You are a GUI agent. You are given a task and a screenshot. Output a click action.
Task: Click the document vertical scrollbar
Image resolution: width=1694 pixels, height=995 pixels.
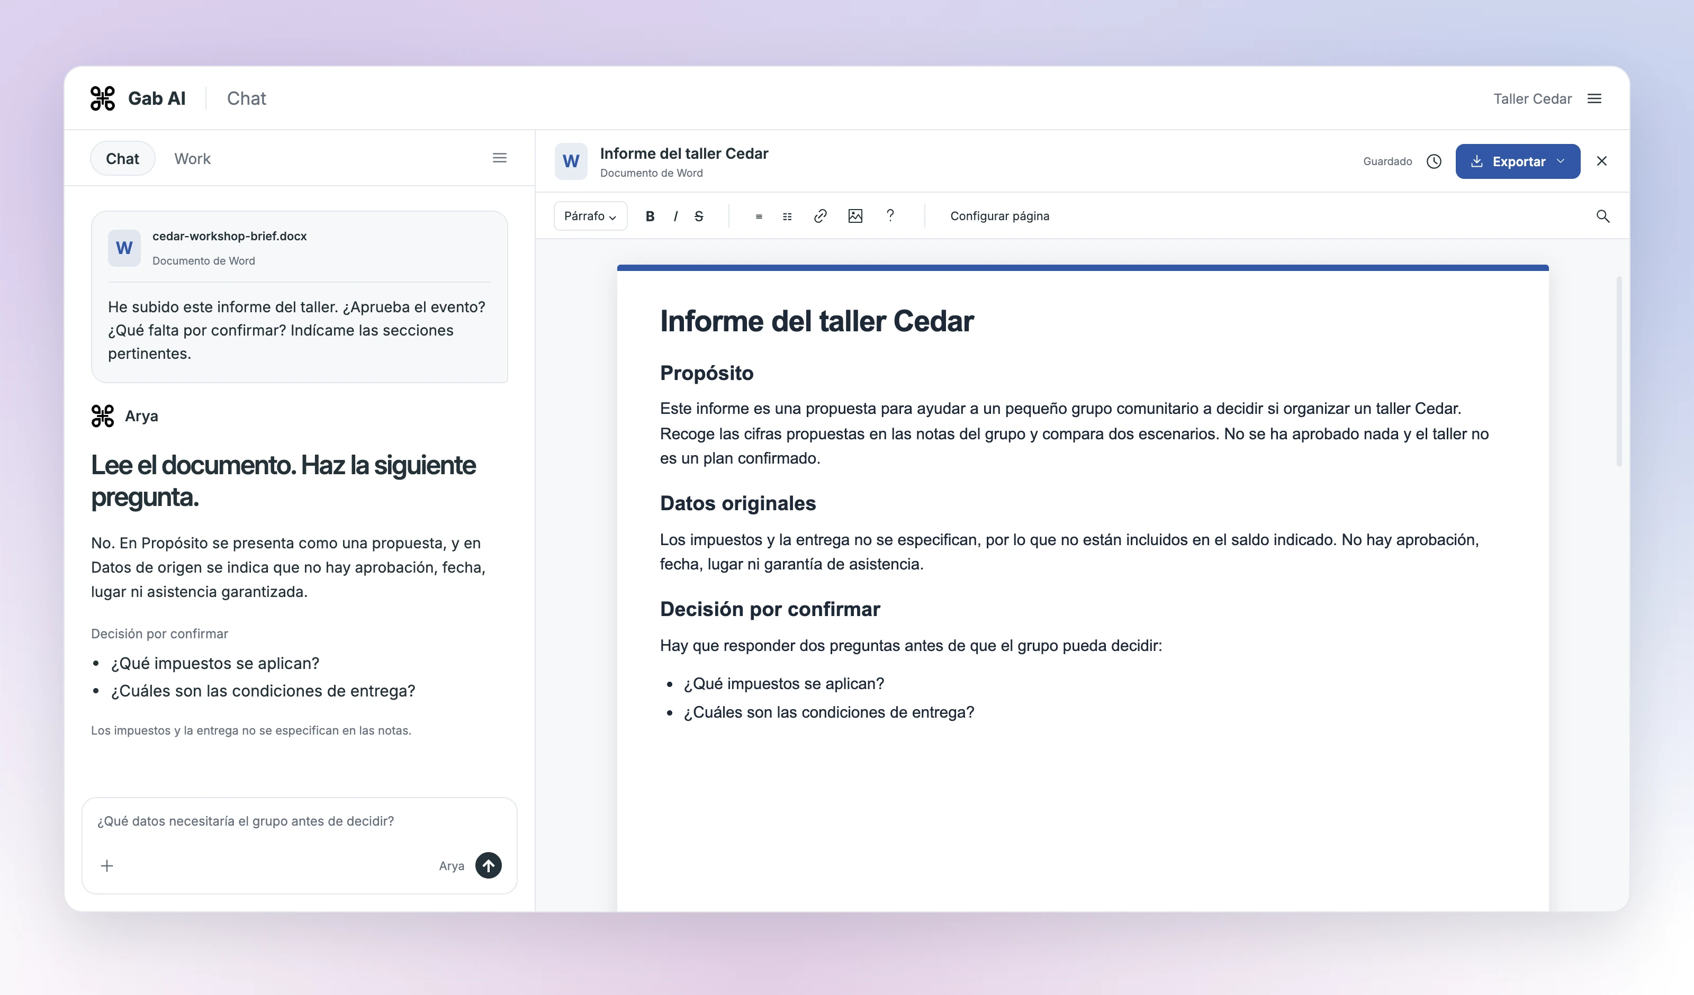click(x=1619, y=370)
